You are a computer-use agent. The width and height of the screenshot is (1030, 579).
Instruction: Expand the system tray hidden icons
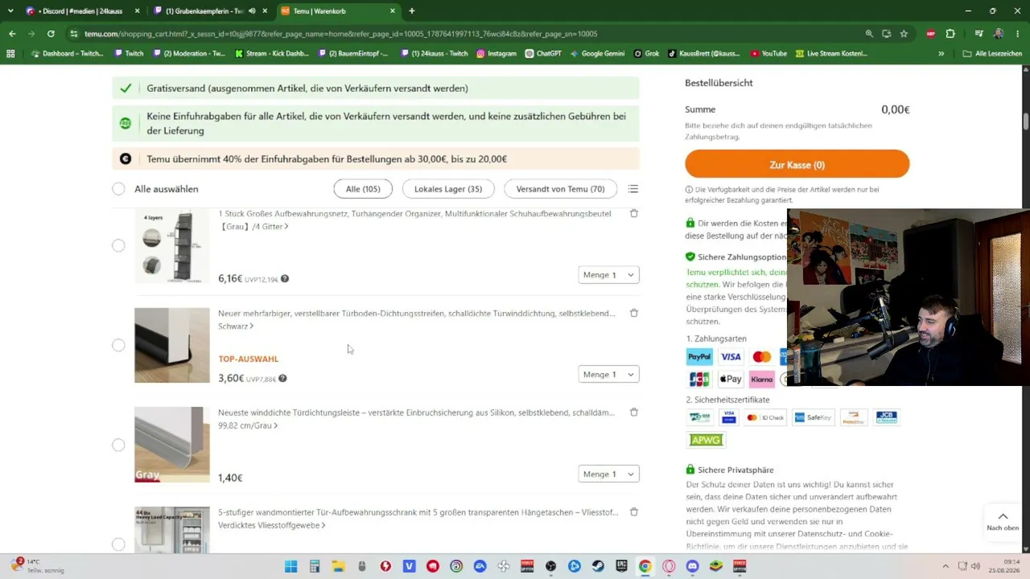point(946,566)
